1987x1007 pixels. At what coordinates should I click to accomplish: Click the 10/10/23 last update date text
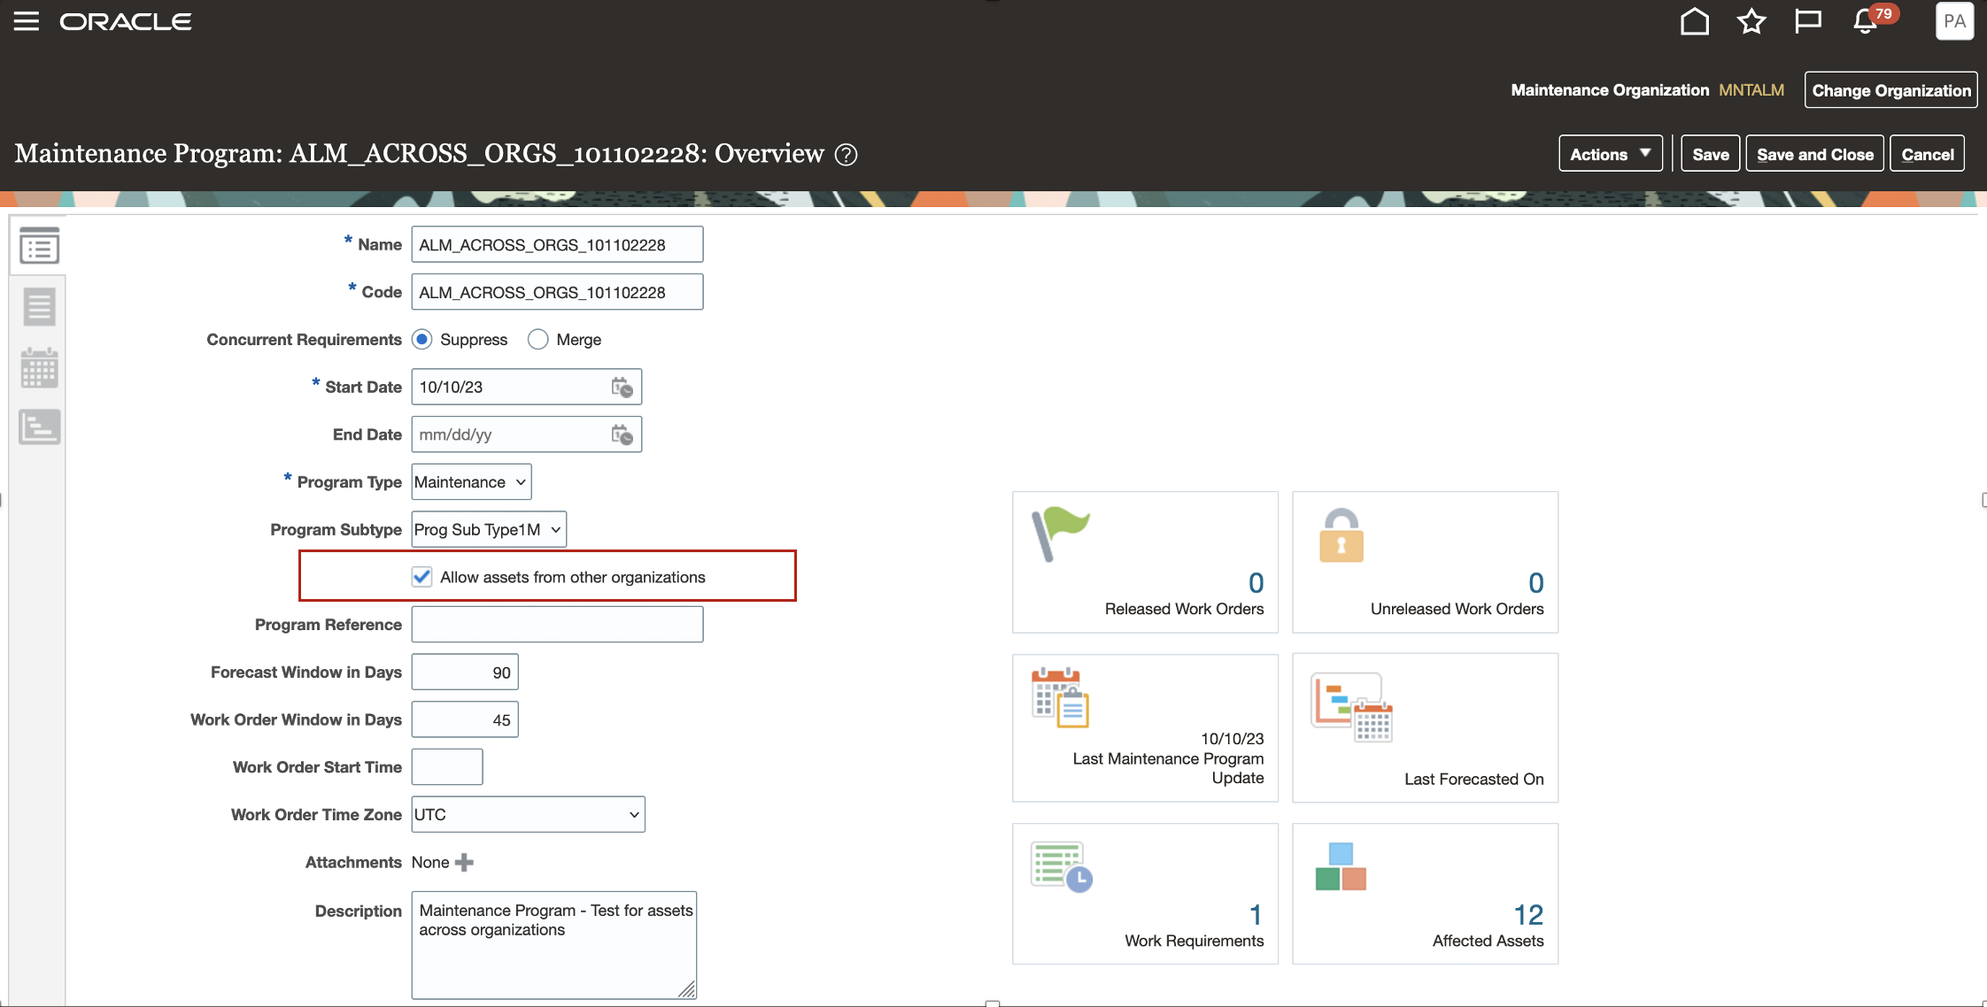coord(1232,739)
